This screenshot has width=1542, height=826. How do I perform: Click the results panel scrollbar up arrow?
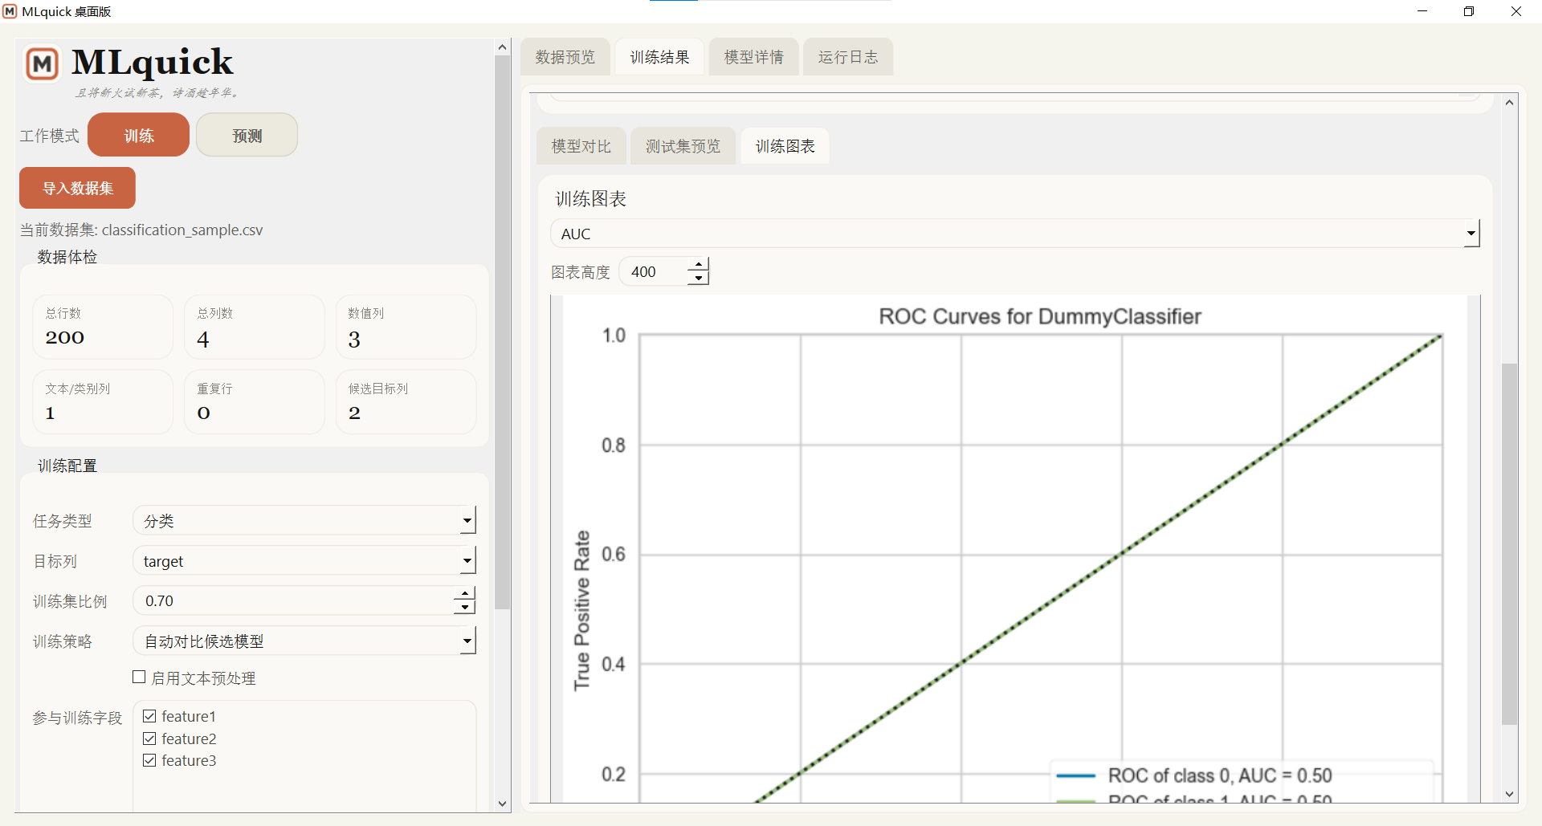tap(1510, 102)
